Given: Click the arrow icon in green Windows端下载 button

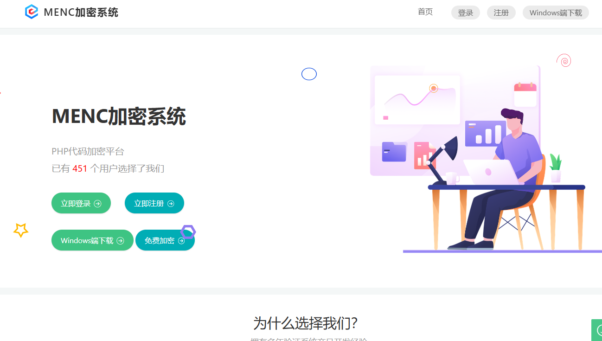Looking at the screenshot, I should 120,241.
